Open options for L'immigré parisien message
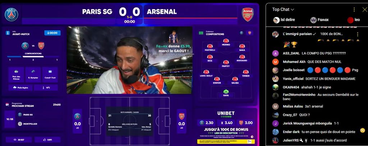 pyautogui.click(x=358, y=34)
